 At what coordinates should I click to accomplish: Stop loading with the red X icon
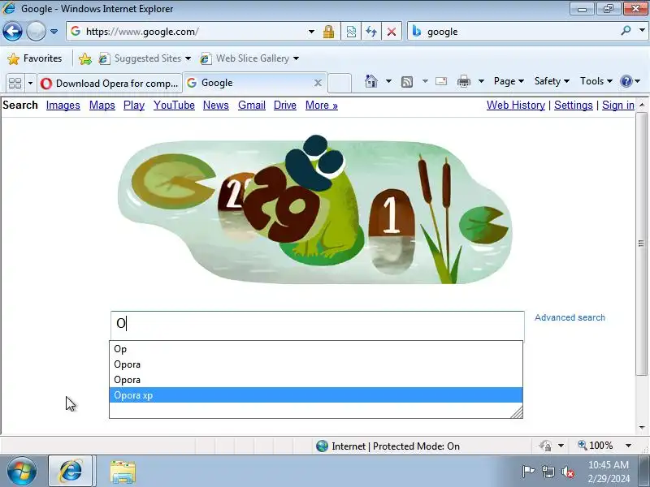tap(392, 32)
